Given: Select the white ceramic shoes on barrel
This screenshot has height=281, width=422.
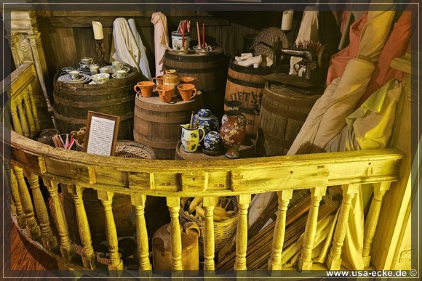Looking at the screenshot, I should tap(249, 60).
